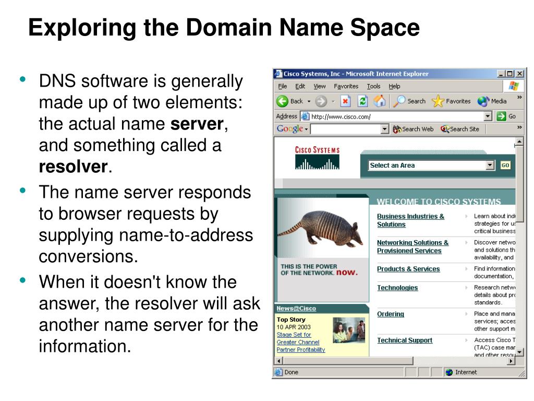Click the yellow GO button on Cisco page

505,166
